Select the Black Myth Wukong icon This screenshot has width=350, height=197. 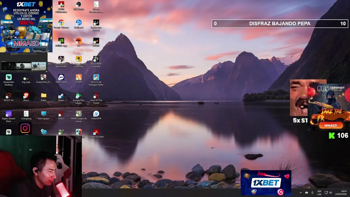(x=96, y=62)
